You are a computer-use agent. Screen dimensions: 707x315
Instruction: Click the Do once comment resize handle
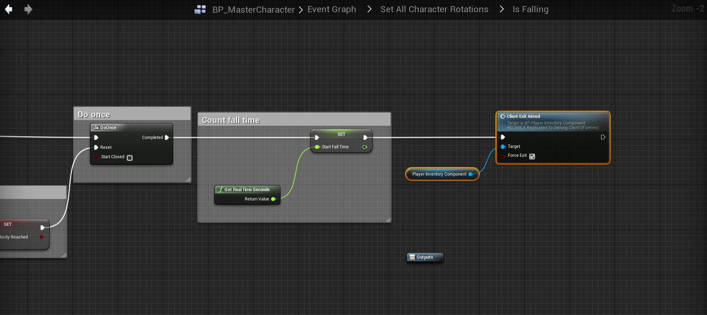pyautogui.click(x=188, y=179)
